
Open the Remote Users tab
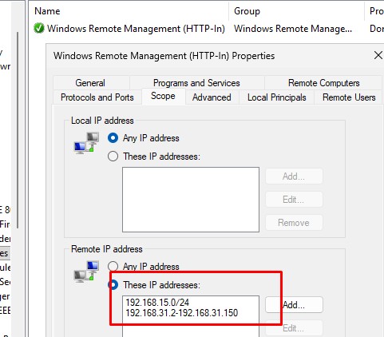(349, 97)
